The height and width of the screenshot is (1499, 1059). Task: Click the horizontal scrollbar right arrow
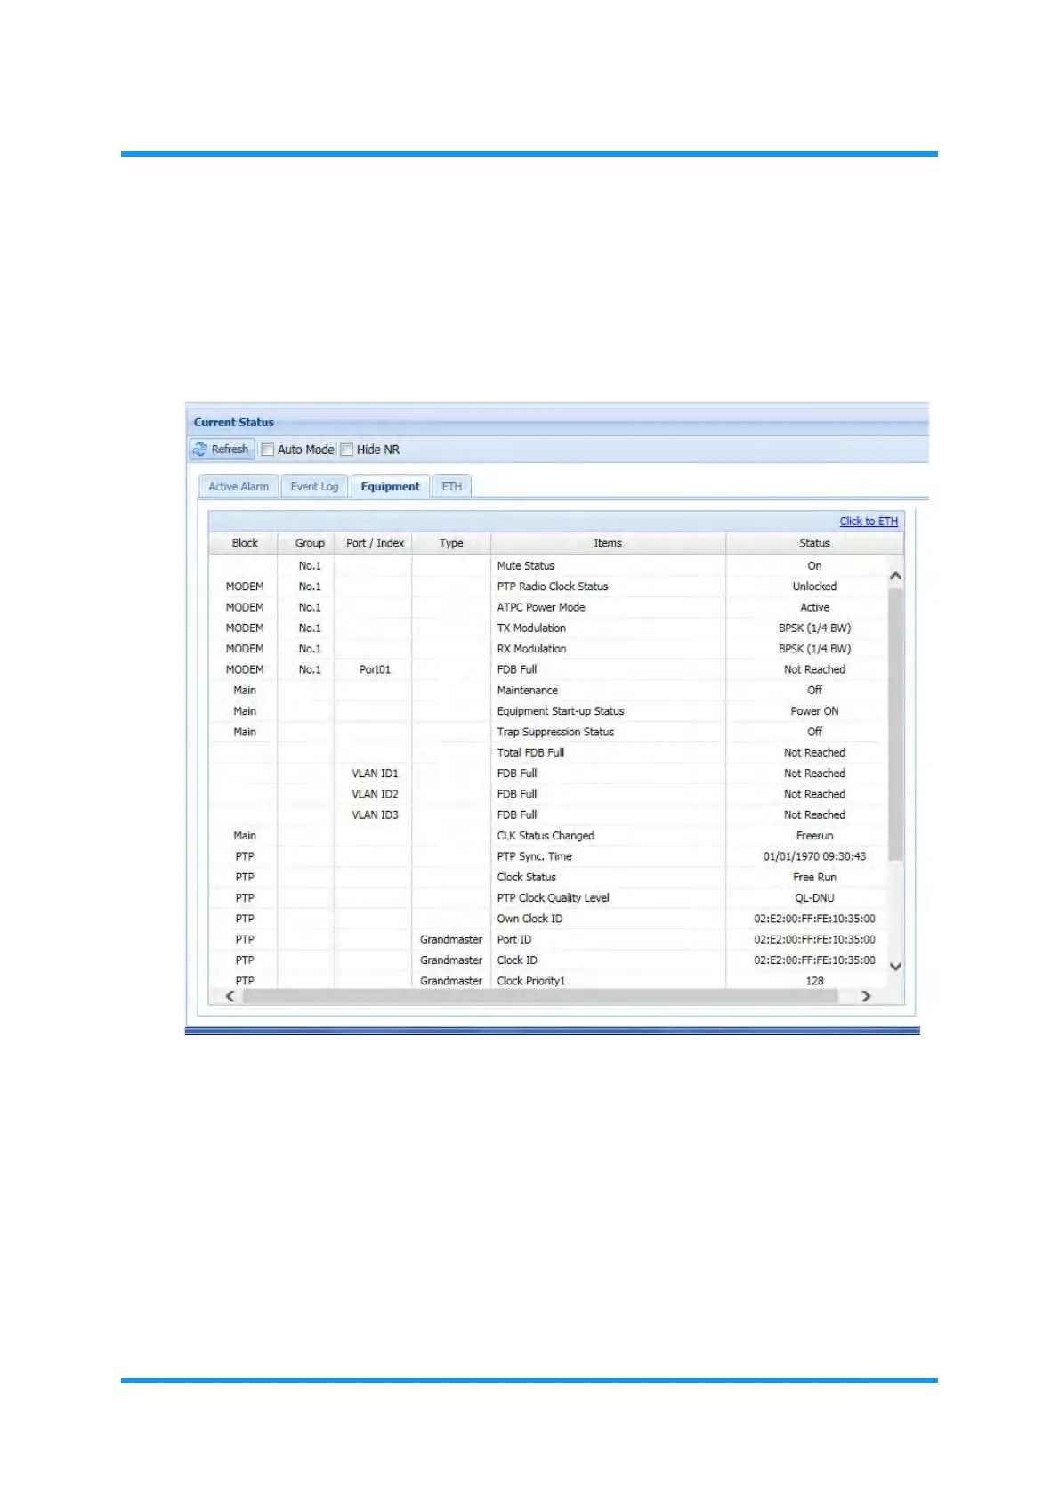866,996
